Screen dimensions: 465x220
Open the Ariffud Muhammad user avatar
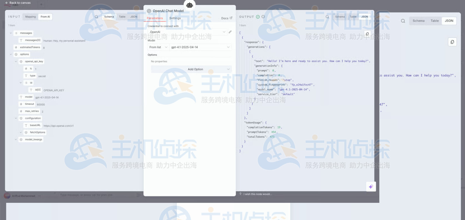click(x=7, y=196)
